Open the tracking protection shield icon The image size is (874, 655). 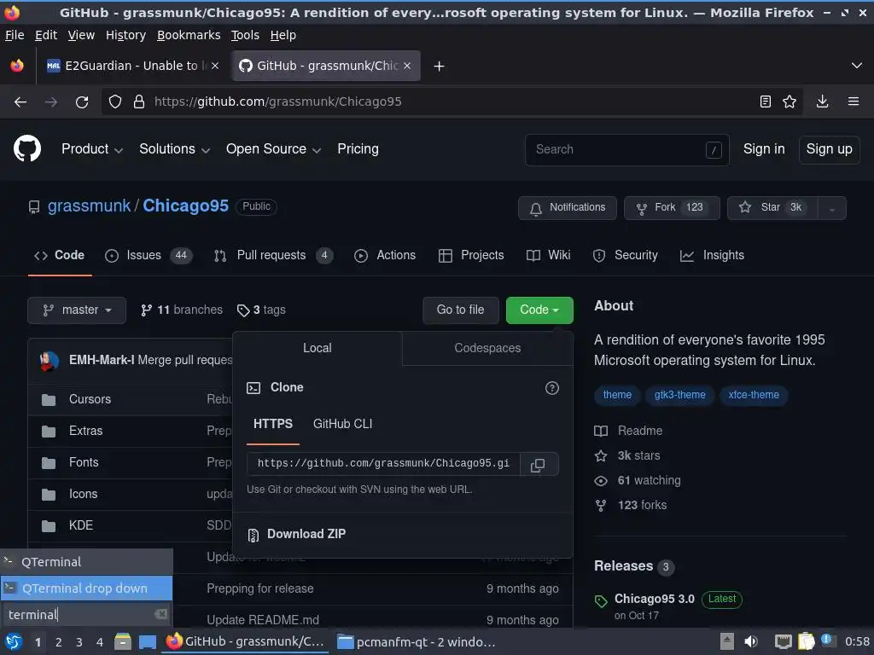click(115, 102)
